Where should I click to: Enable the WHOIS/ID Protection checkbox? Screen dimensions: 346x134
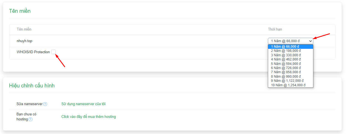coord(53,52)
